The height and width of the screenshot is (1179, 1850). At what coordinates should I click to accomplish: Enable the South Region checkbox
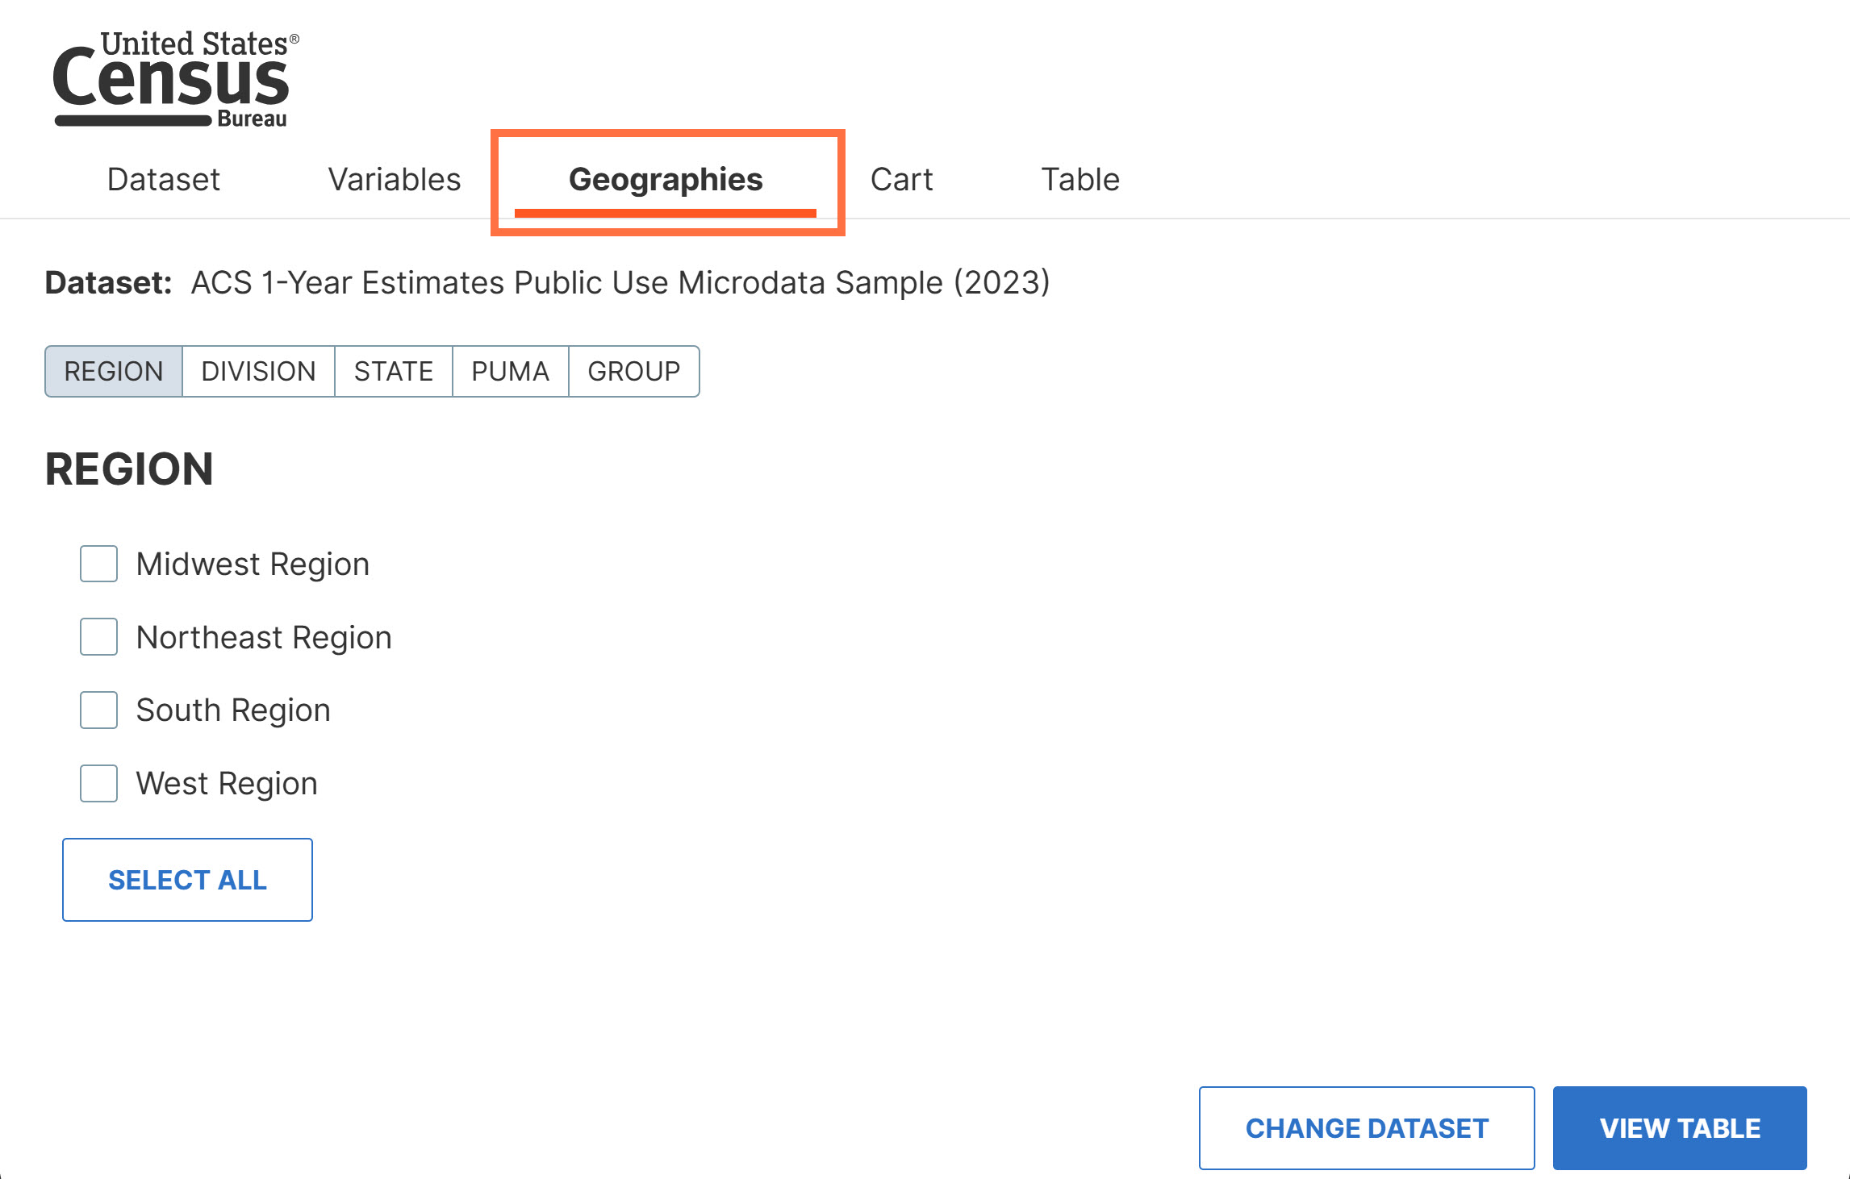[98, 710]
